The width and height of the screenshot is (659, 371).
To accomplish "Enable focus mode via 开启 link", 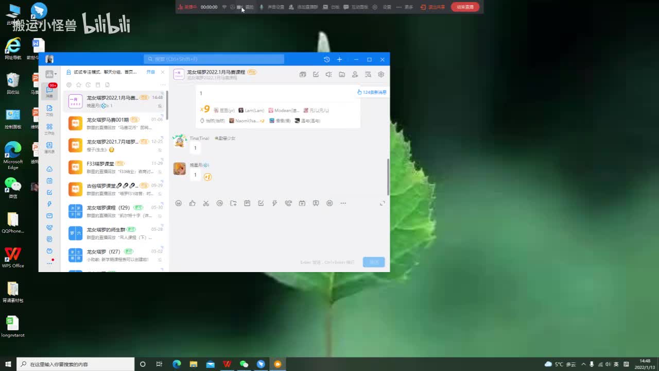I will [x=150, y=72].
